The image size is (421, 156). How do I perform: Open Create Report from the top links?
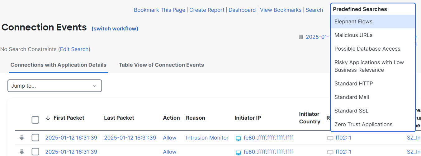click(207, 10)
